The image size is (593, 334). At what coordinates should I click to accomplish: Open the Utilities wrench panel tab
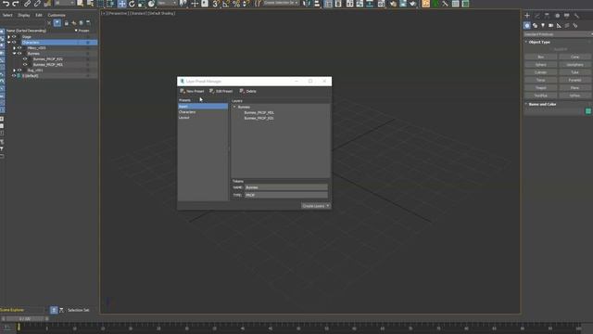(576, 16)
